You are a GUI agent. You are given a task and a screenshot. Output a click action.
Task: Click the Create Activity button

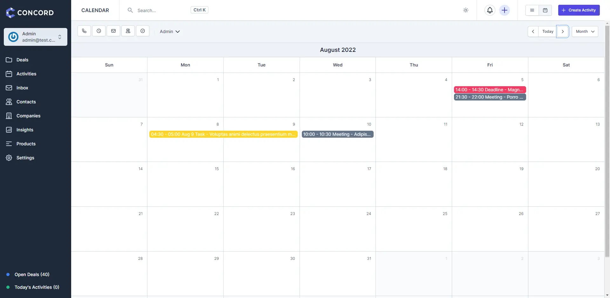pos(579,10)
